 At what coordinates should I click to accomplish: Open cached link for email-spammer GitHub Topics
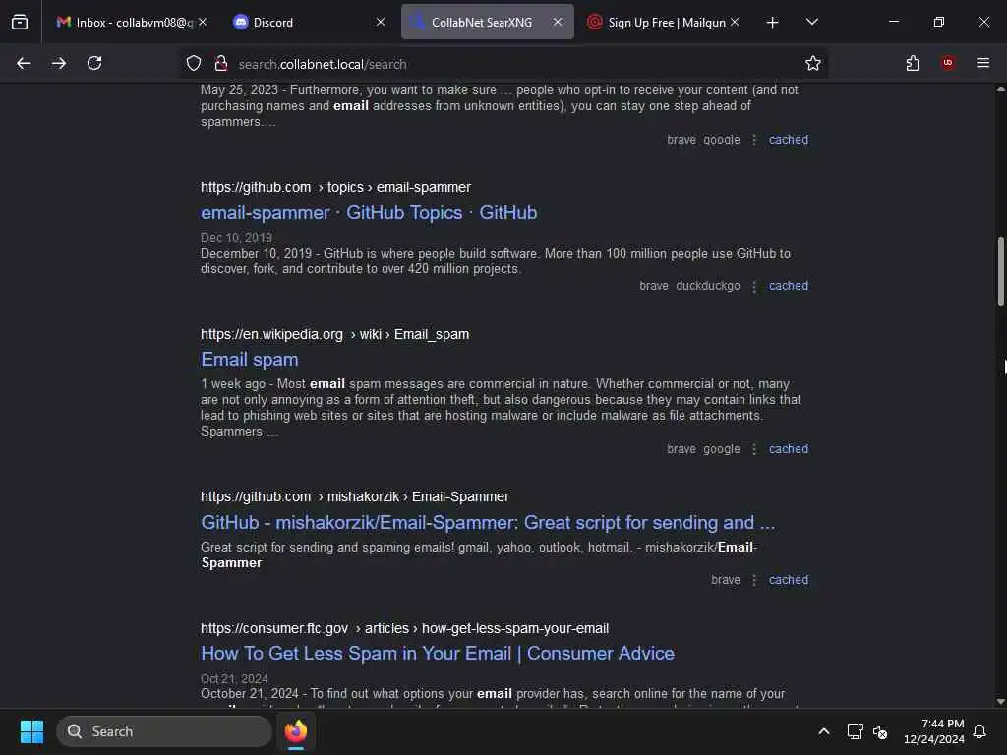(789, 286)
